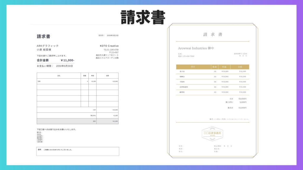Select the payment due date 2050年6月30日
Screen dimensions: 303x170
coord(64,66)
